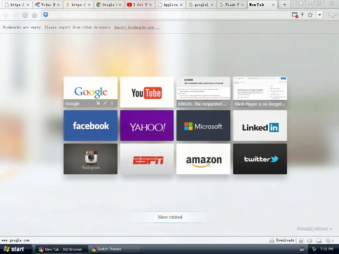339x254 pixels.
Task: Close the googlel tab
Action: (212, 5)
